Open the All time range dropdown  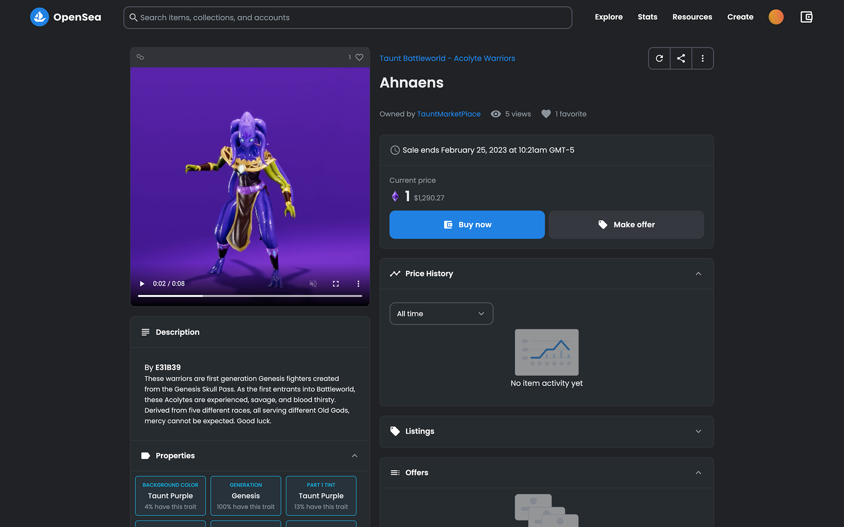pyautogui.click(x=441, y=314)
